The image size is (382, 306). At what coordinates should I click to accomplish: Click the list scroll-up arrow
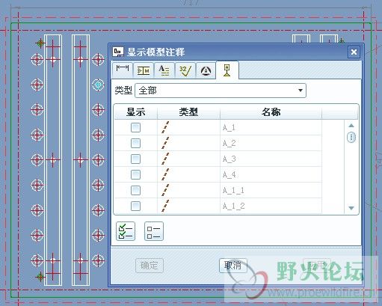351,125
